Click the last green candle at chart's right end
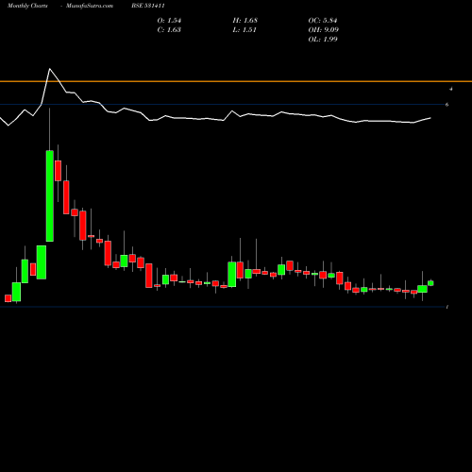The image size is (472, 472). (x=430, y=283)
